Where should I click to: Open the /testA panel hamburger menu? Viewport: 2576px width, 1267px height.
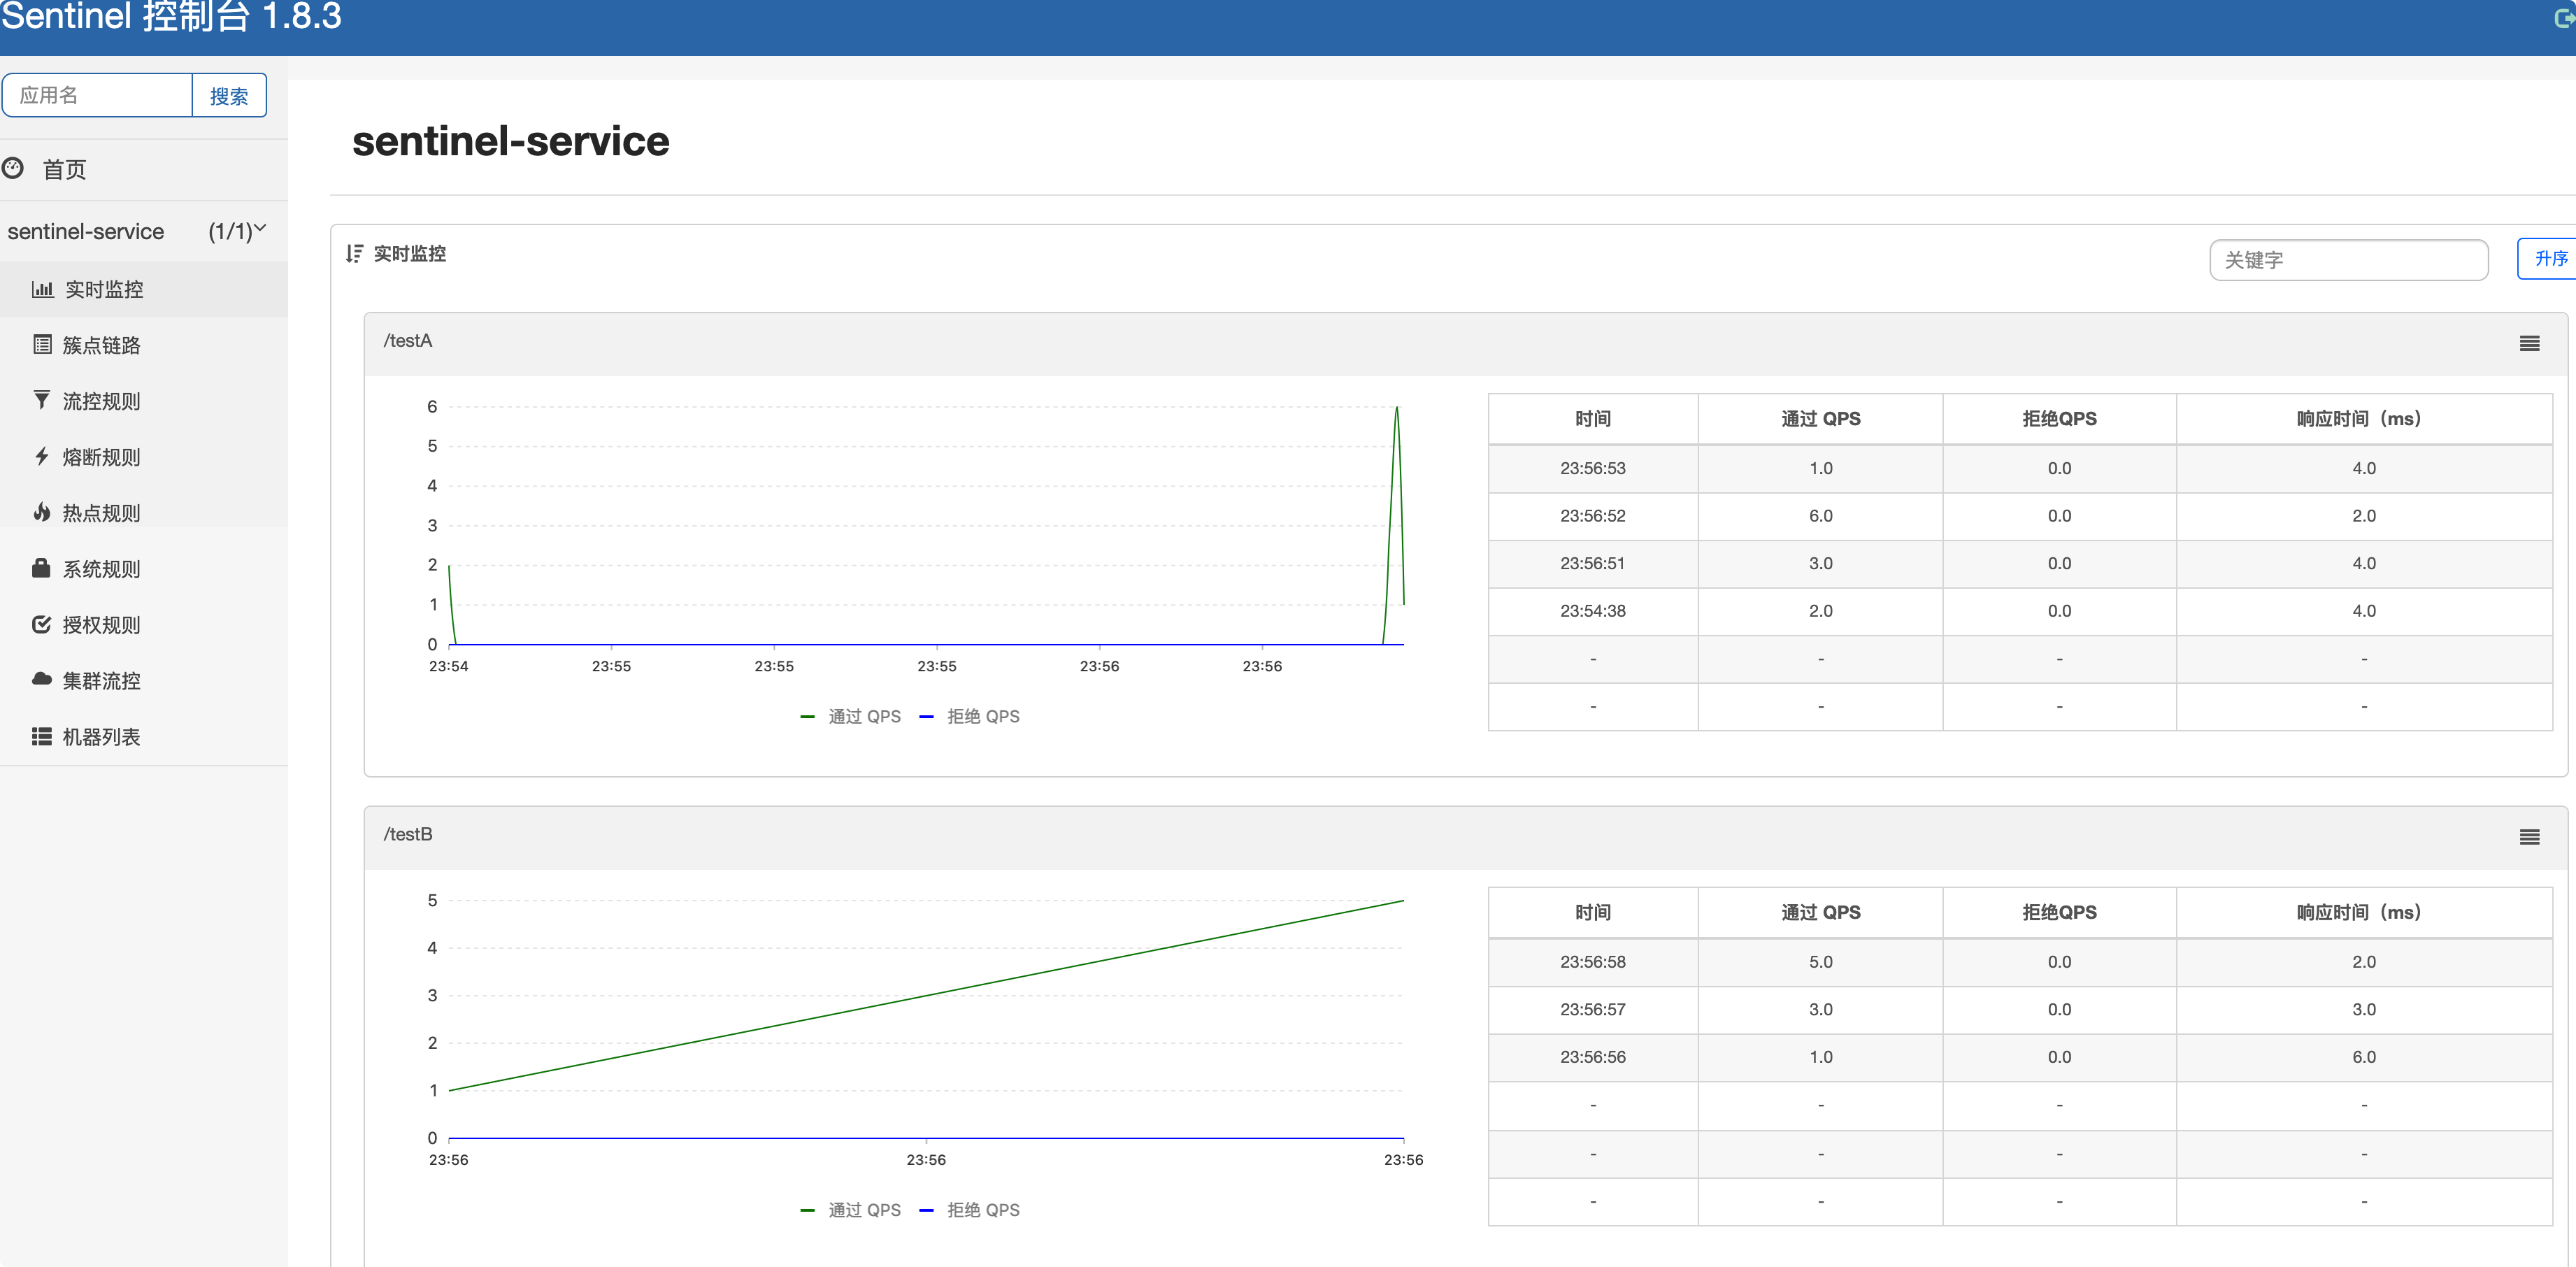[2529, 344]
